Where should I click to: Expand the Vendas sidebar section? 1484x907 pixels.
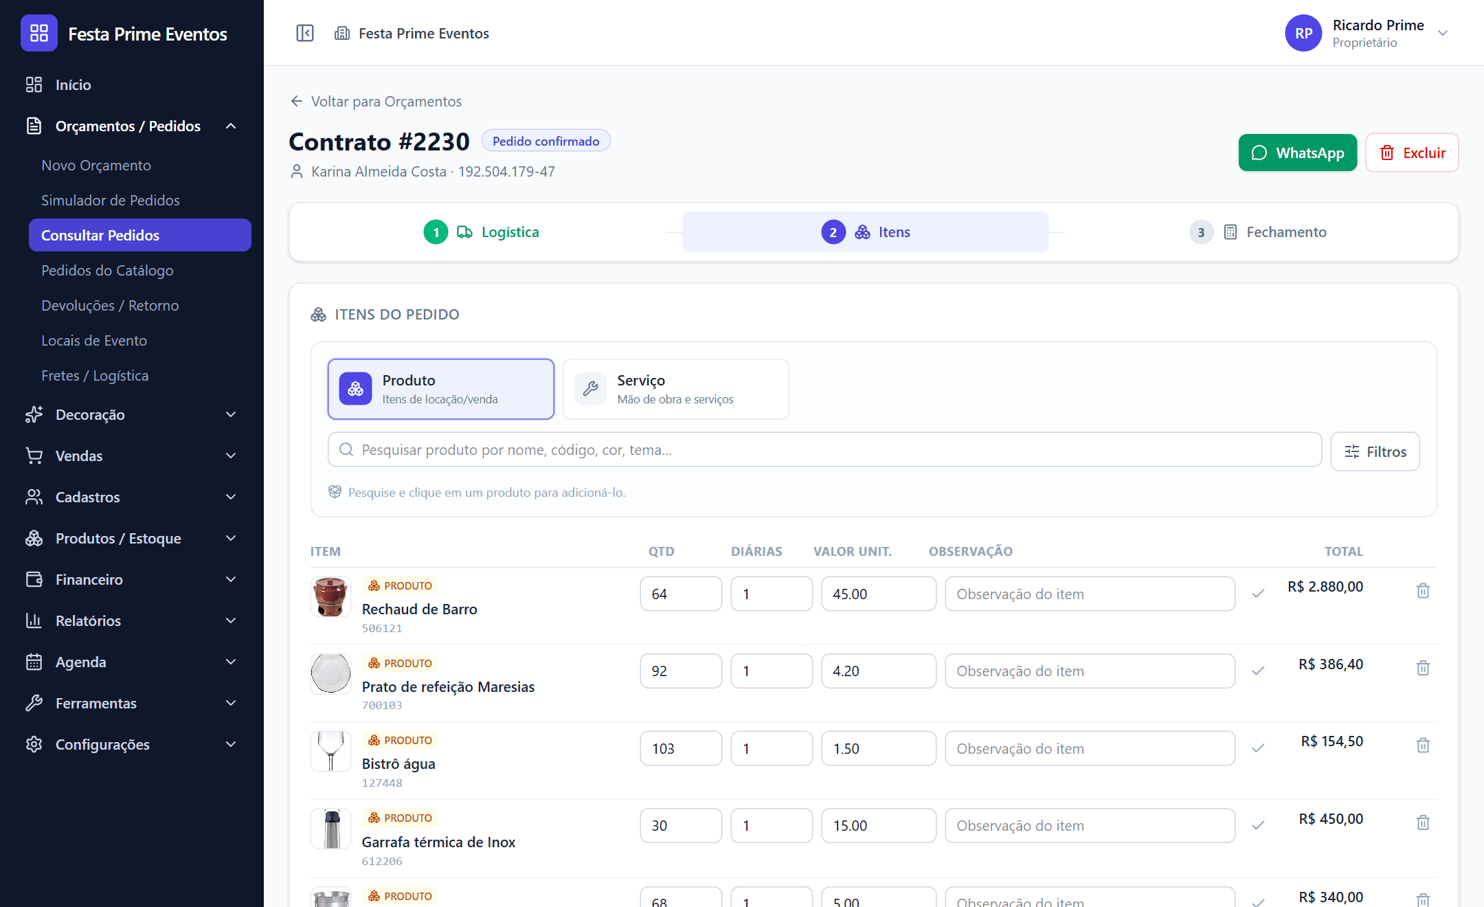(x=231, y=456)
